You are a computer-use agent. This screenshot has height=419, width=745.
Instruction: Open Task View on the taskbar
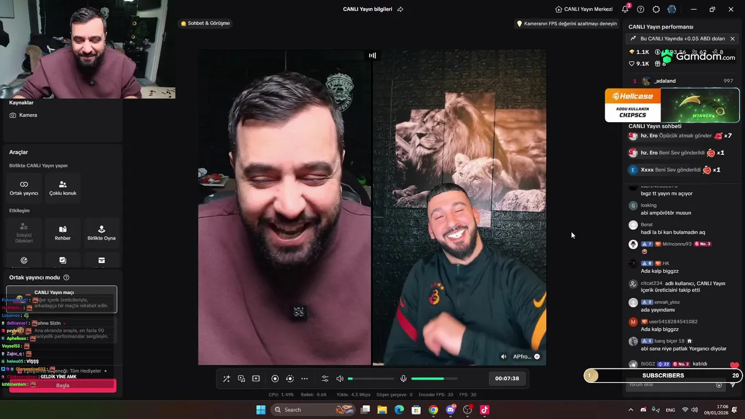(x=366, y=410)
